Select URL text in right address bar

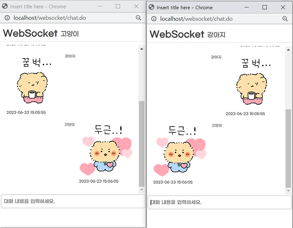197,19
